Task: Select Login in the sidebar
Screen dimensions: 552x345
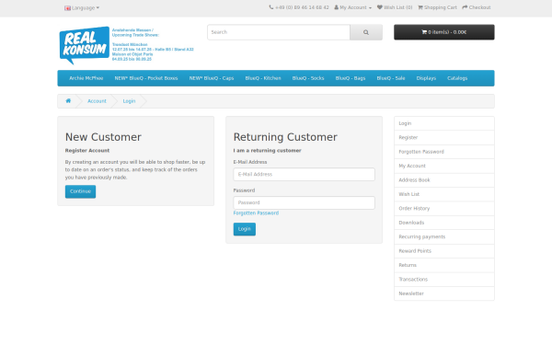Action: click(x=444, y=123)
